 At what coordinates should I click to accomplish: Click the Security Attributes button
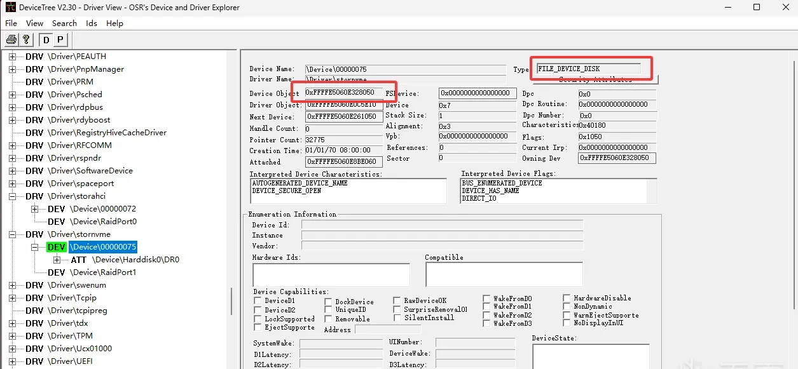[x=595, y=79]
